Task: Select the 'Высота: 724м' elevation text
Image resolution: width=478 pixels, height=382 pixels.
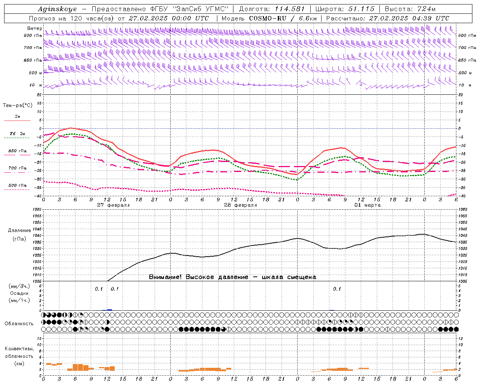Action: [410, 9]
